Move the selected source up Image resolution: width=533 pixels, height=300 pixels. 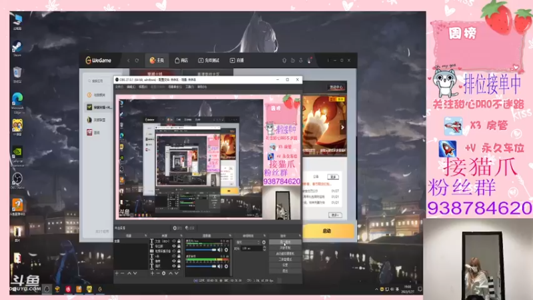click(171, 273)
